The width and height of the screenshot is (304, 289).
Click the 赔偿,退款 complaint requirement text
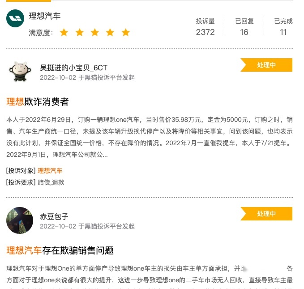coord(51,182)
